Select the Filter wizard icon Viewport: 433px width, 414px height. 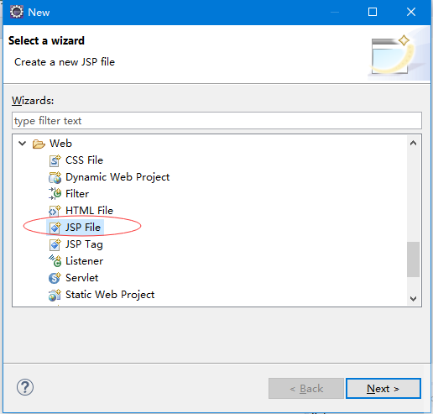[55, 194]
